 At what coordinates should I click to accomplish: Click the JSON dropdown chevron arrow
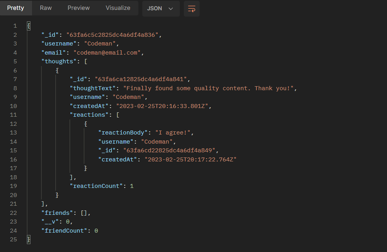coord(170,9)
